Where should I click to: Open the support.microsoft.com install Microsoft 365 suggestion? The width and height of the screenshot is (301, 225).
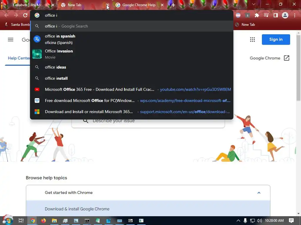point(132,112)
